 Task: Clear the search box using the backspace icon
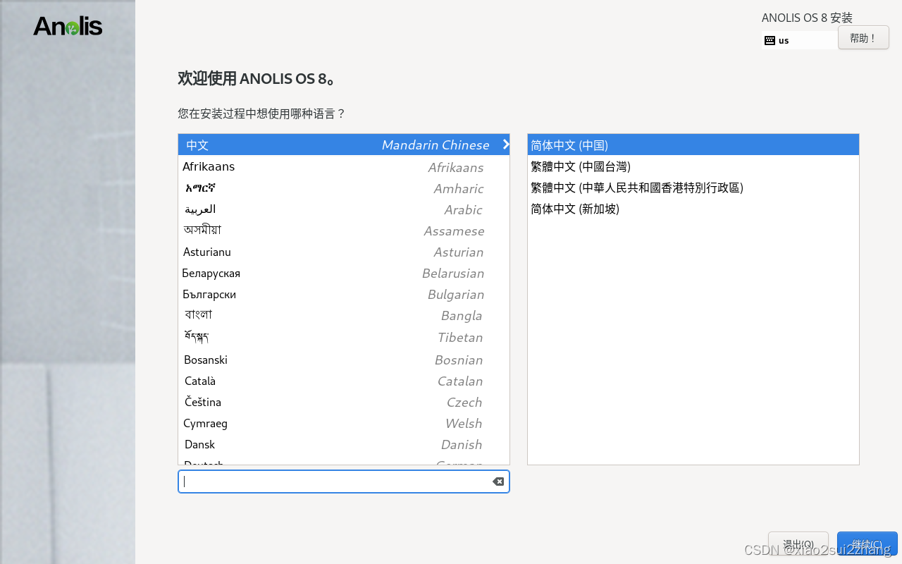click(498, 482)
